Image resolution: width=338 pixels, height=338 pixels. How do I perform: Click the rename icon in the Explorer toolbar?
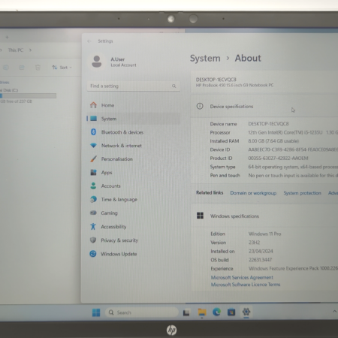point(6,68)
